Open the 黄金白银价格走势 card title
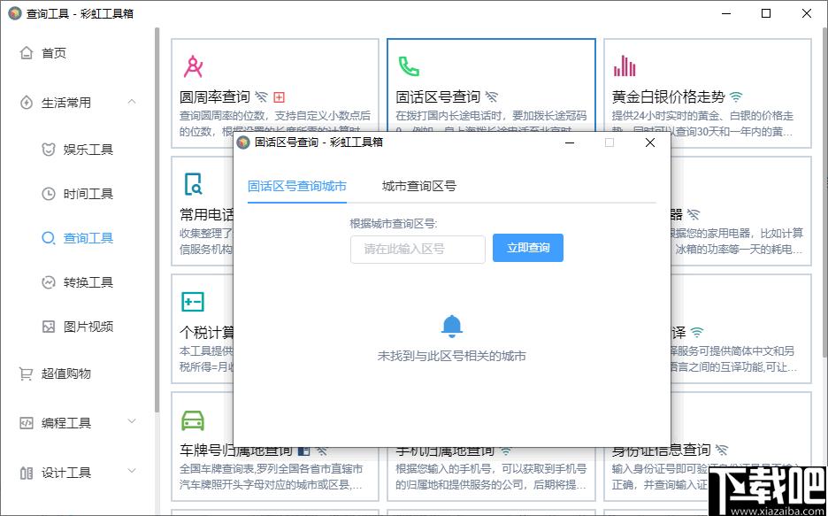The image size is (828, 516). (668, 96)
